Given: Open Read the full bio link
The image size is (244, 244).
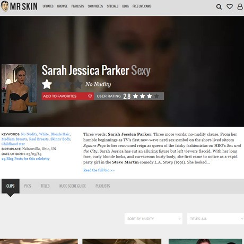Looking at the screenshot, I should [x=99, y=170].
